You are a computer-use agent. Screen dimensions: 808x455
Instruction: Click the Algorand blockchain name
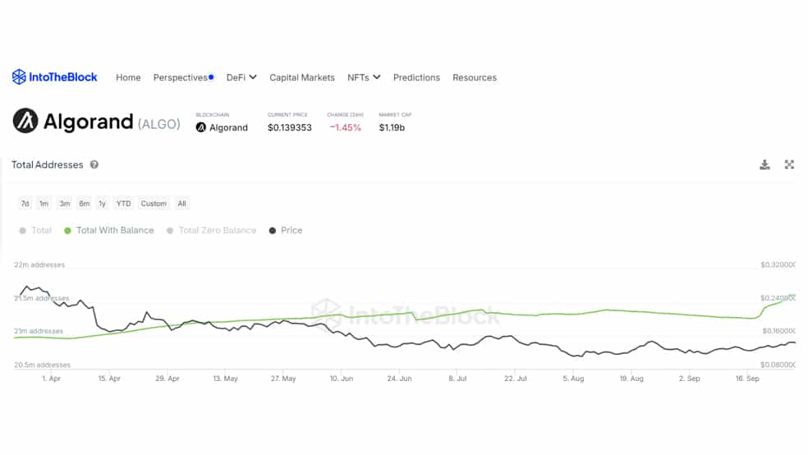coord(228,127)
